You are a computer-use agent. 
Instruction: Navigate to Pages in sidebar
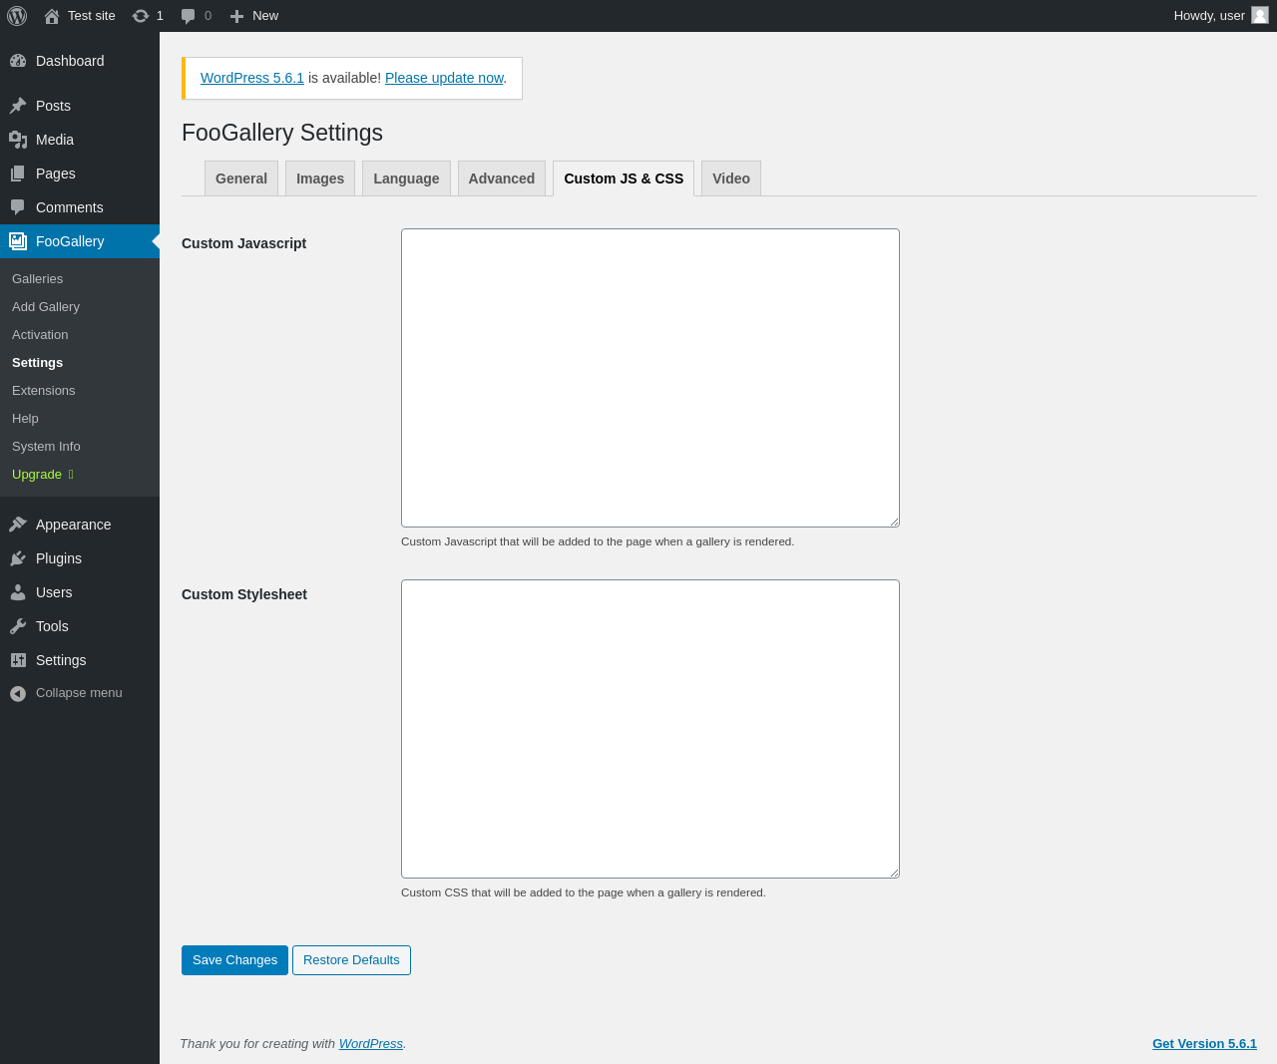(80, 174)
